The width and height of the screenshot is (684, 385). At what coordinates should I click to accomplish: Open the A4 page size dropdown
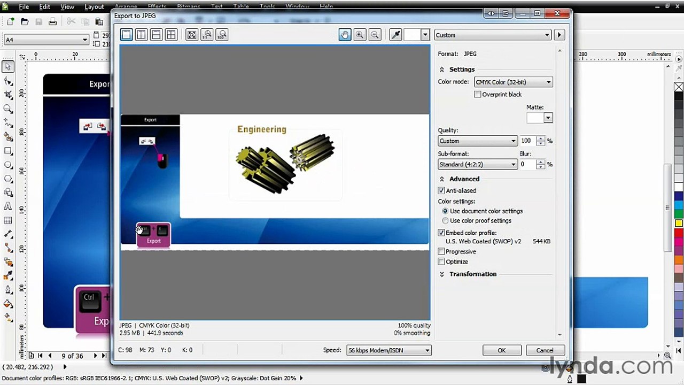coord(84,40)
